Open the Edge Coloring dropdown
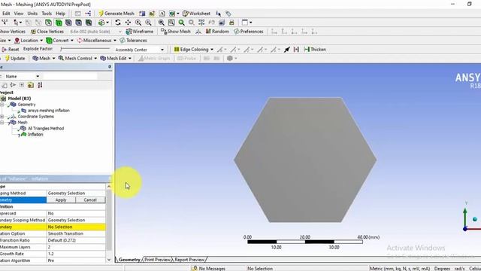This screenshot has width=481, height=271. point(194,50)
